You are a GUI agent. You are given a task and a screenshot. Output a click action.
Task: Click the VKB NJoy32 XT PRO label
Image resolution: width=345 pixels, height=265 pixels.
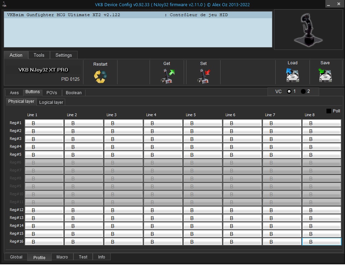pos(43,70)
